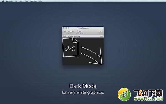This screenshot has height=104, width=166.
Task: Open the Help menu
Action: click(40, 1)
